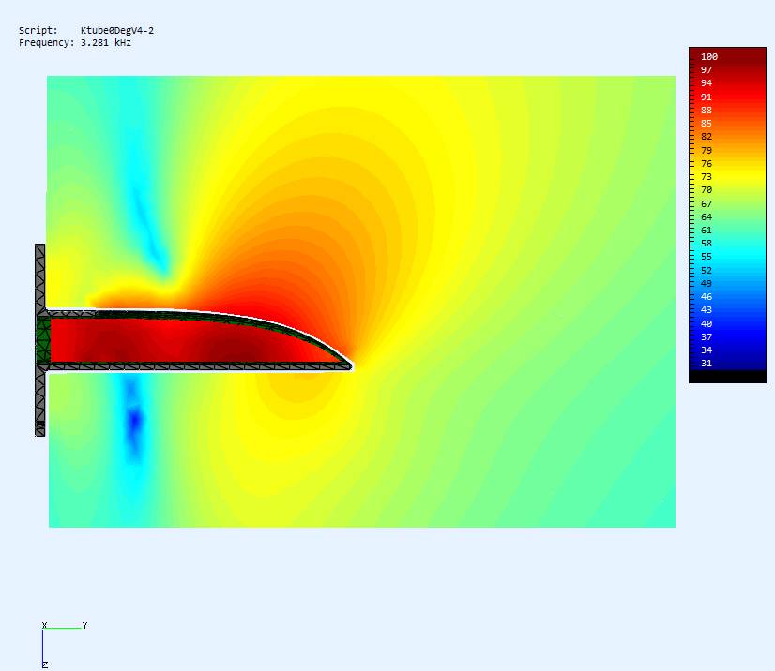Click the 82 value on the legend
775x671 pixels.
click(707, 137)
